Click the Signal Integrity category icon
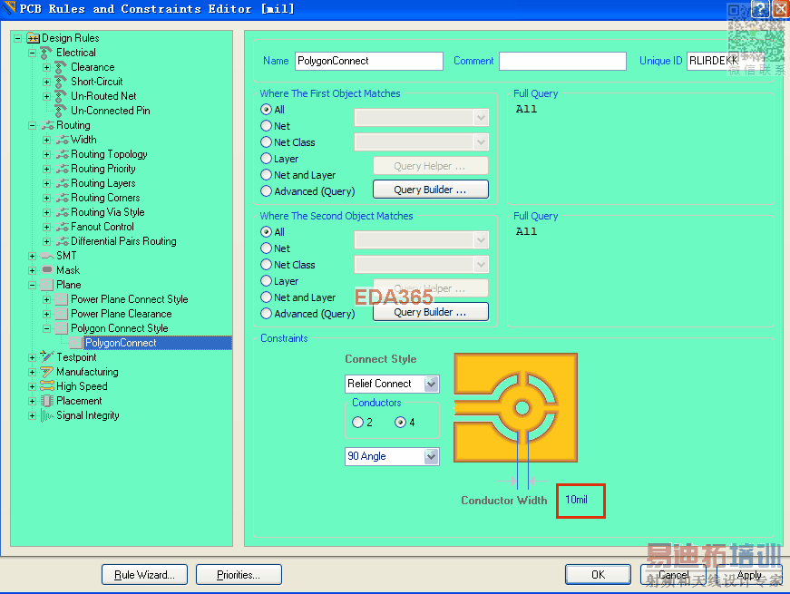This screenshot has height=594, width=790. [x=47, y=415]
